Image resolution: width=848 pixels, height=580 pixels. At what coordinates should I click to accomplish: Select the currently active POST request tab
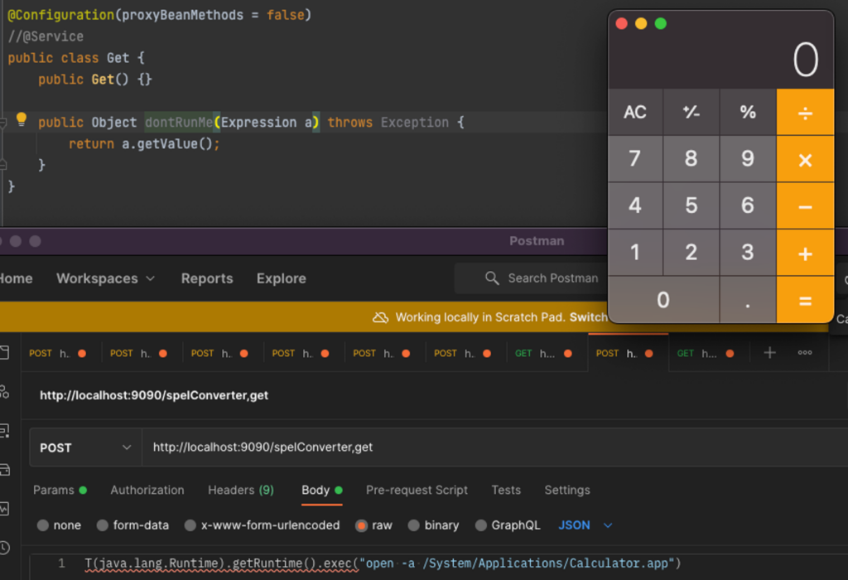click(x=628, y=353)
